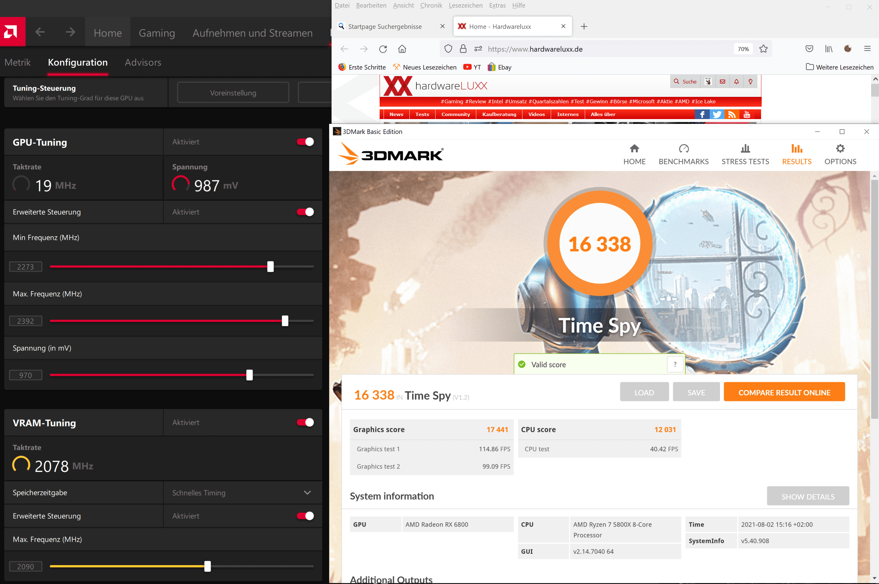Click site security padlock icon

pyautogui.click(x=463, y=49)
